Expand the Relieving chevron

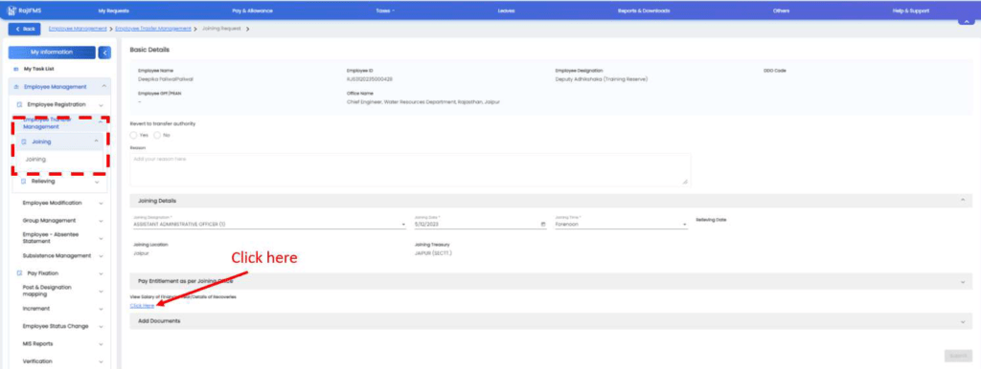click(97, 183)
